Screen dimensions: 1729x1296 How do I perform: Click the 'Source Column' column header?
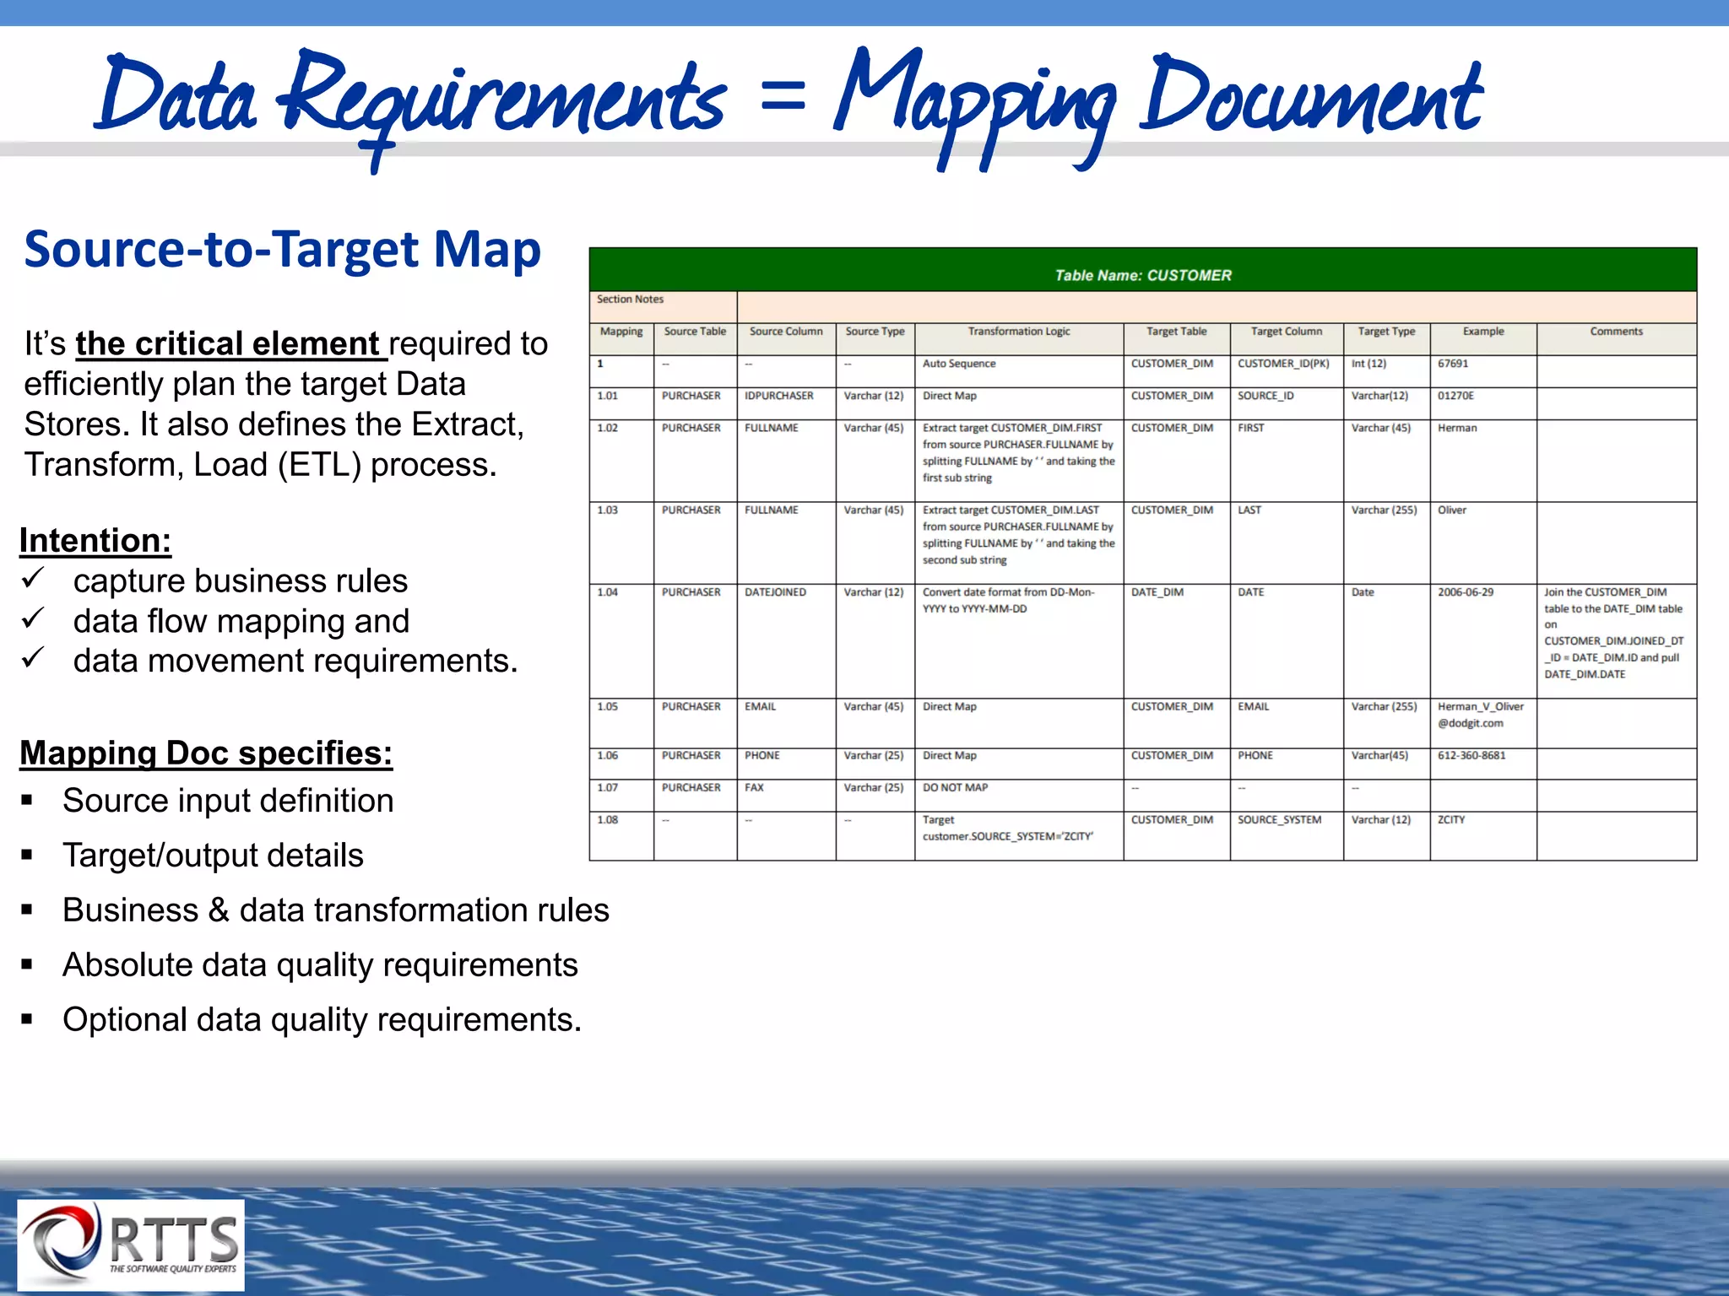[786, 338]
